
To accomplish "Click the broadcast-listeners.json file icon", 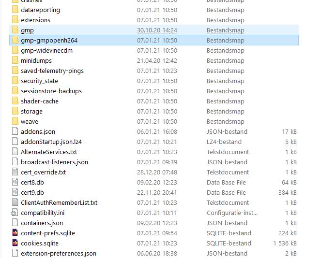I will click(x=15, y=162).
